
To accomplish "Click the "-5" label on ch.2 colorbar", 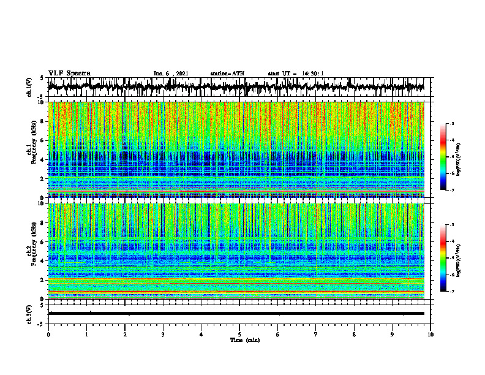I will [x=452, y=258].
